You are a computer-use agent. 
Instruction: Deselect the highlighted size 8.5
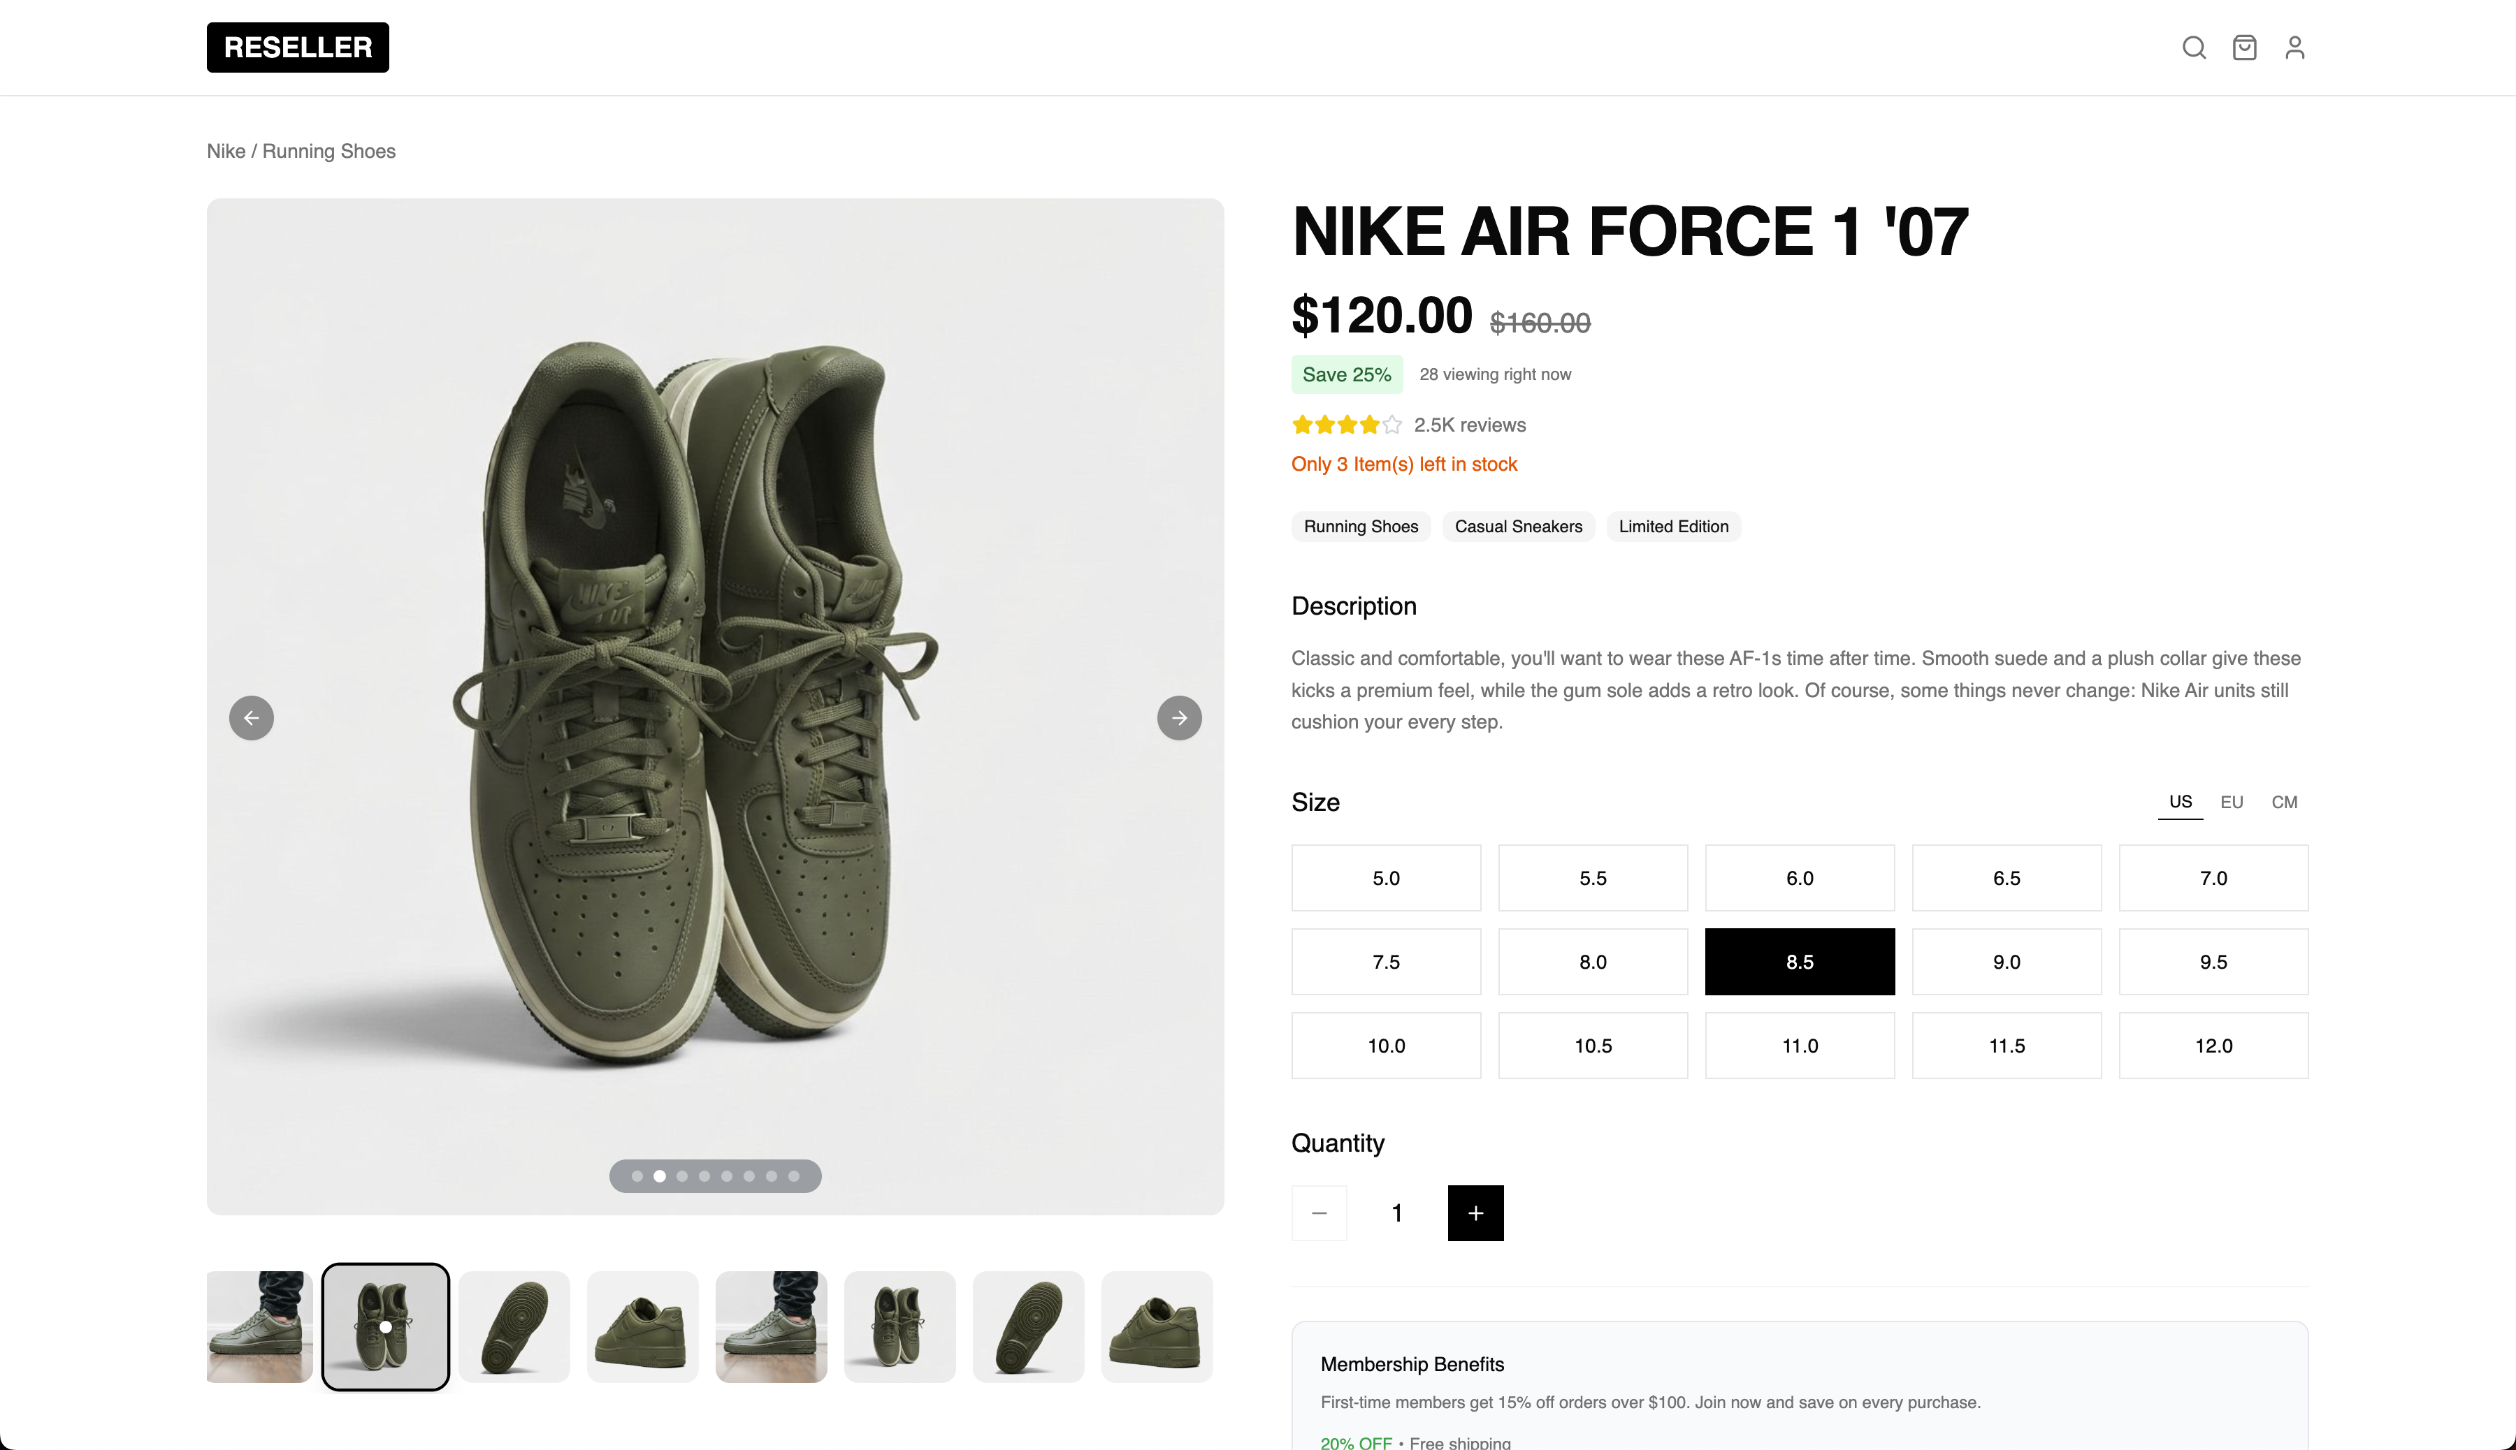[1800, 961]
